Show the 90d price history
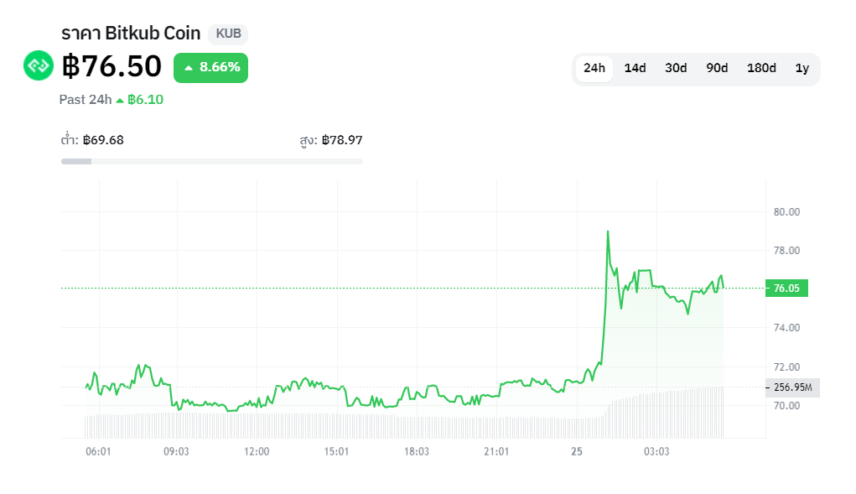 [717, 68]
